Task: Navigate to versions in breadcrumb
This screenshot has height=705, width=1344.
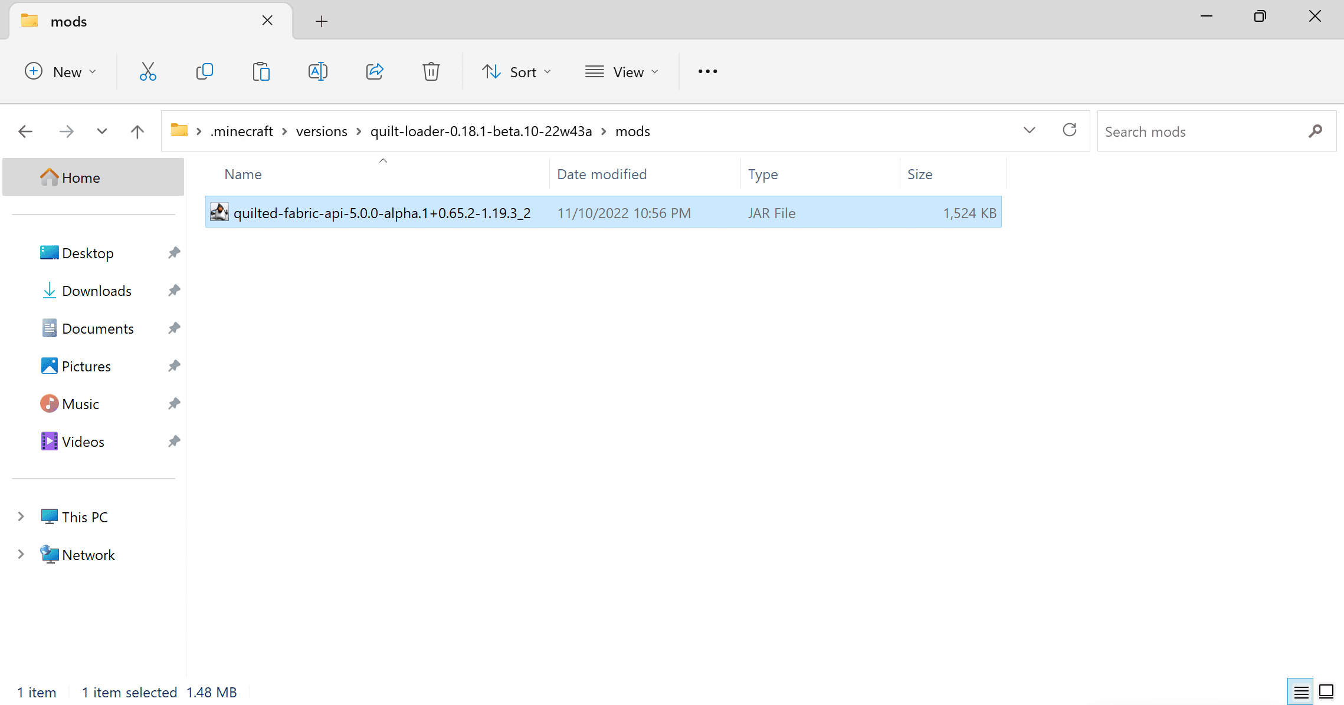Action: (x=322, y=131)
